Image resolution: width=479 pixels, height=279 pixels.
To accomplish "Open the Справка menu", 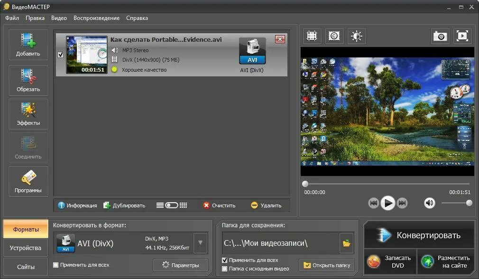I will pyautogui.click(x=137, y=18).
